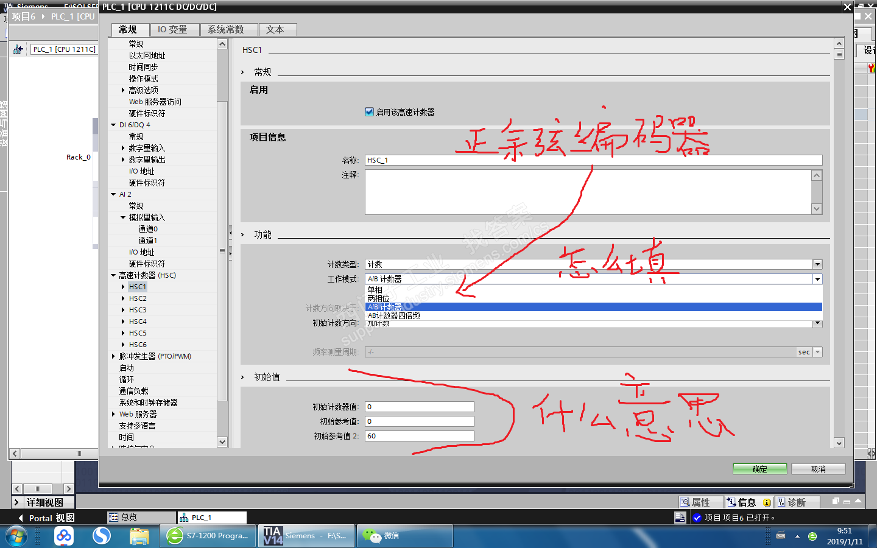877x548 pixels.
Task: Expand the 详细视图 panel
Action: click(16, 502)
